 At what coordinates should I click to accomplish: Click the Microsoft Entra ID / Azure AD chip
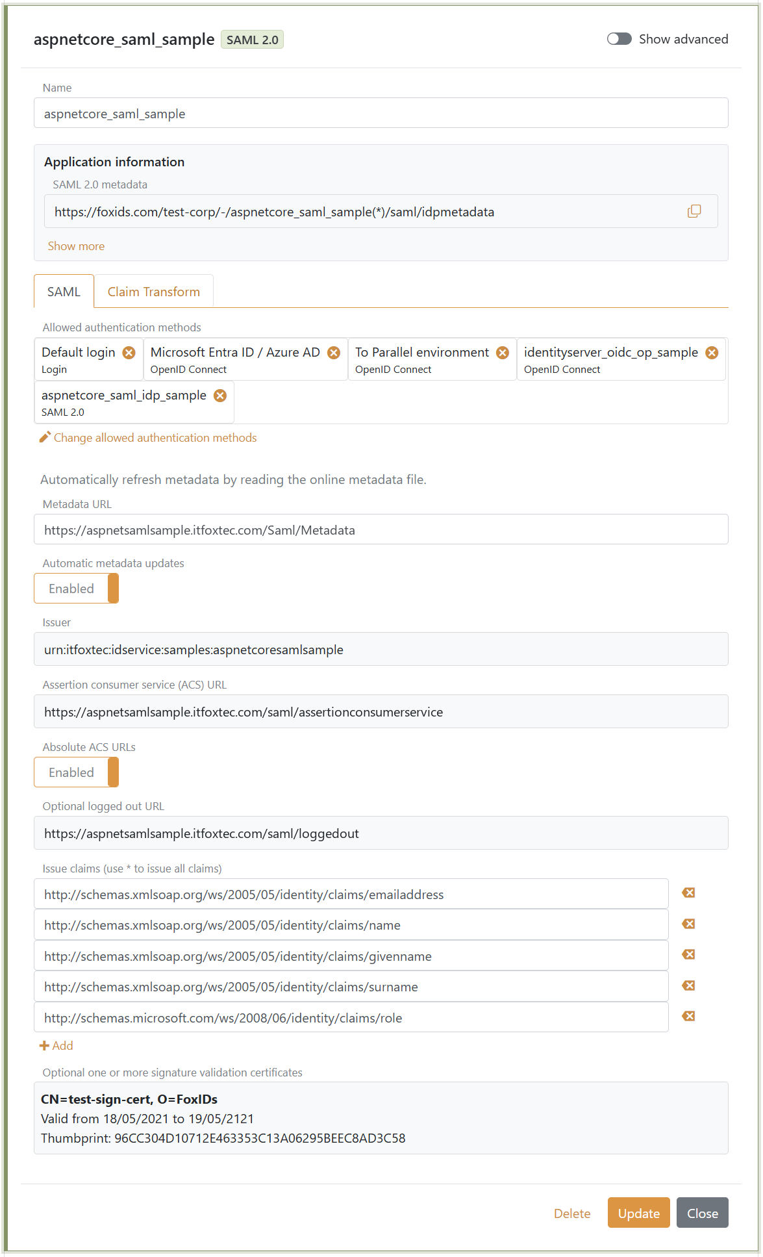[245, 359]
